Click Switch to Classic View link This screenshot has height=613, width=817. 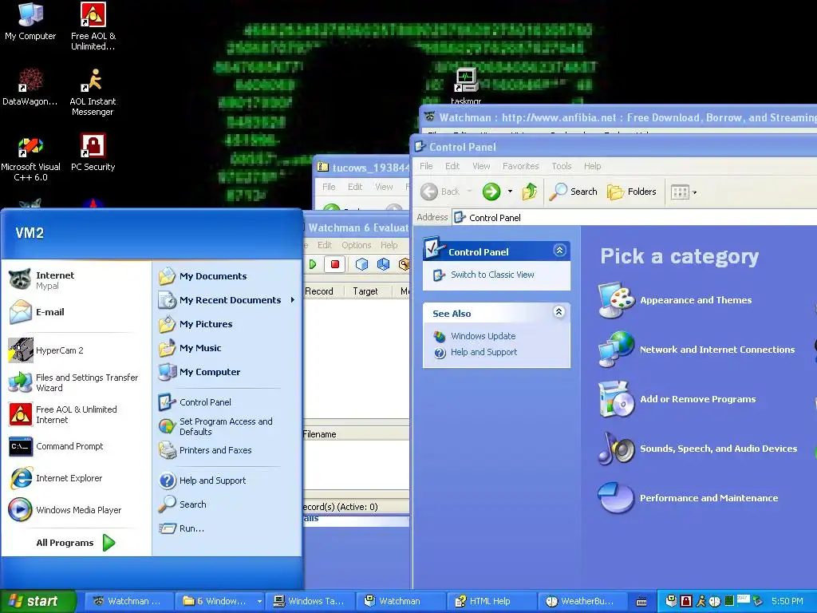pos(492,275)
